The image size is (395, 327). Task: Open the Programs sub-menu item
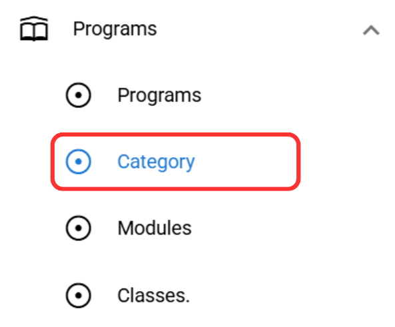[175, 95]
